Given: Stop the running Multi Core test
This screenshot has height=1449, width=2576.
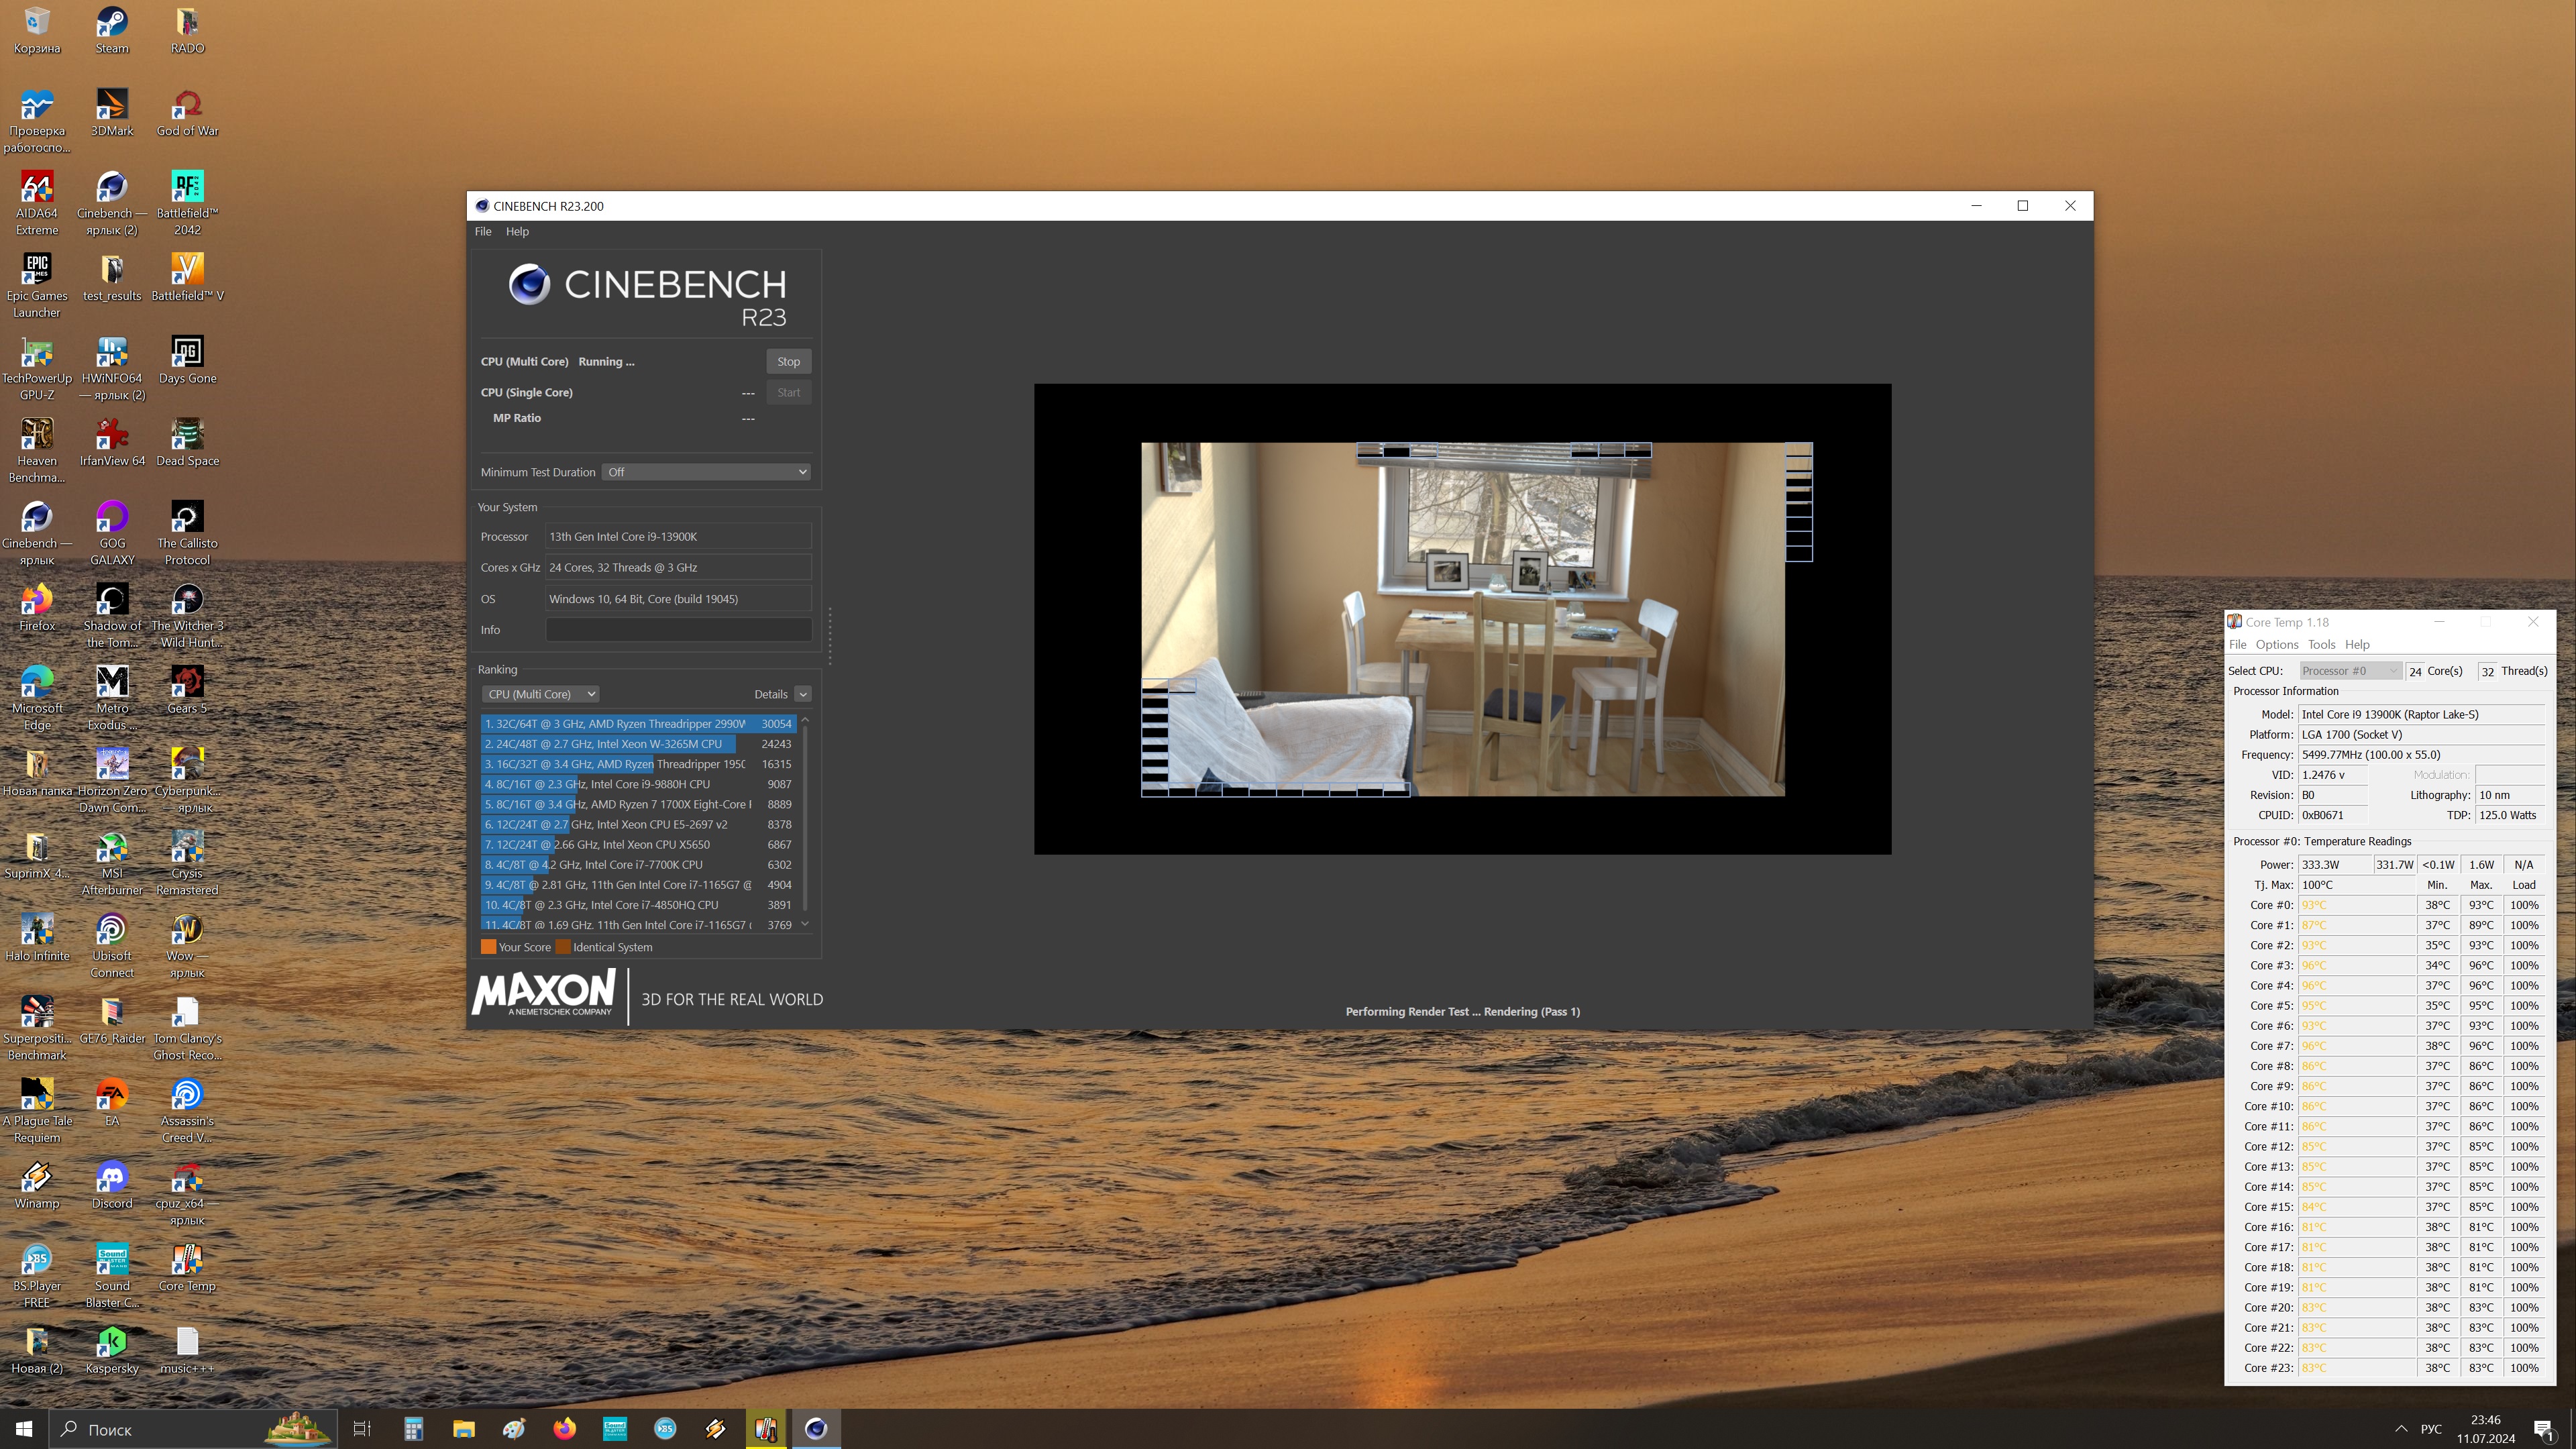Looking at the screenshot, I should point(788,362).
